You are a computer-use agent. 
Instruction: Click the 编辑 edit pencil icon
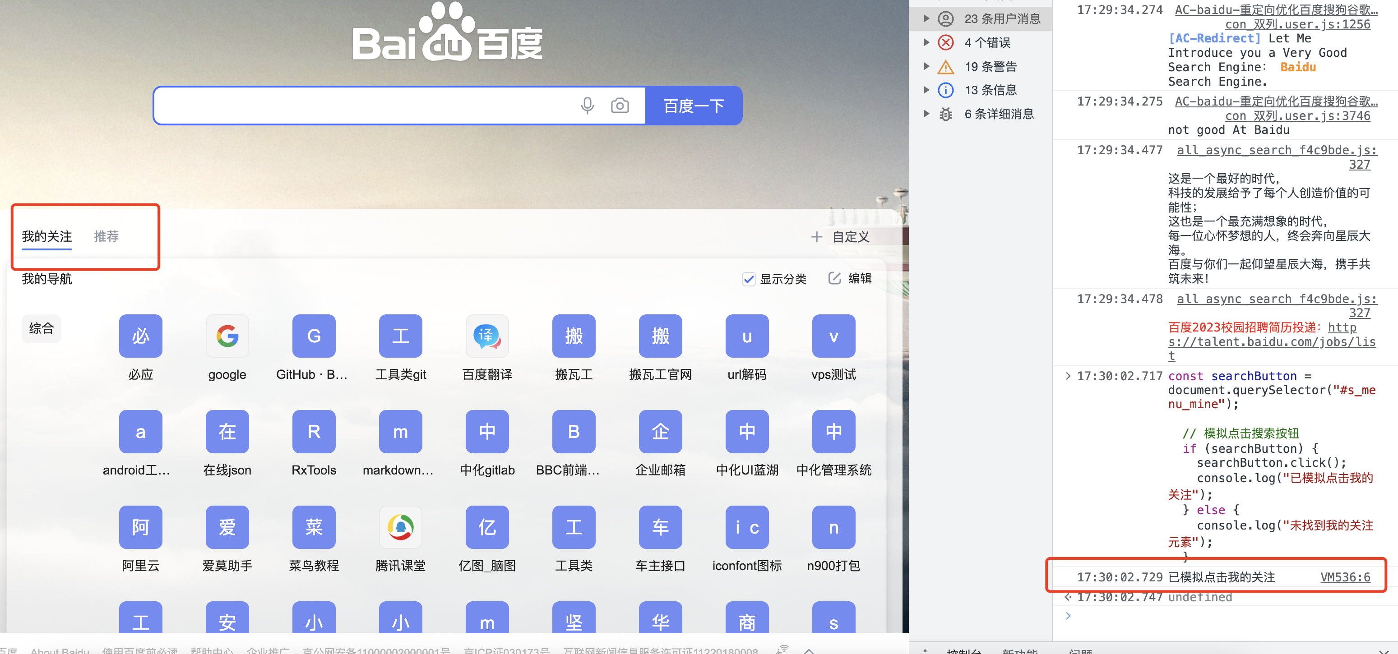(x=835, y=278)
